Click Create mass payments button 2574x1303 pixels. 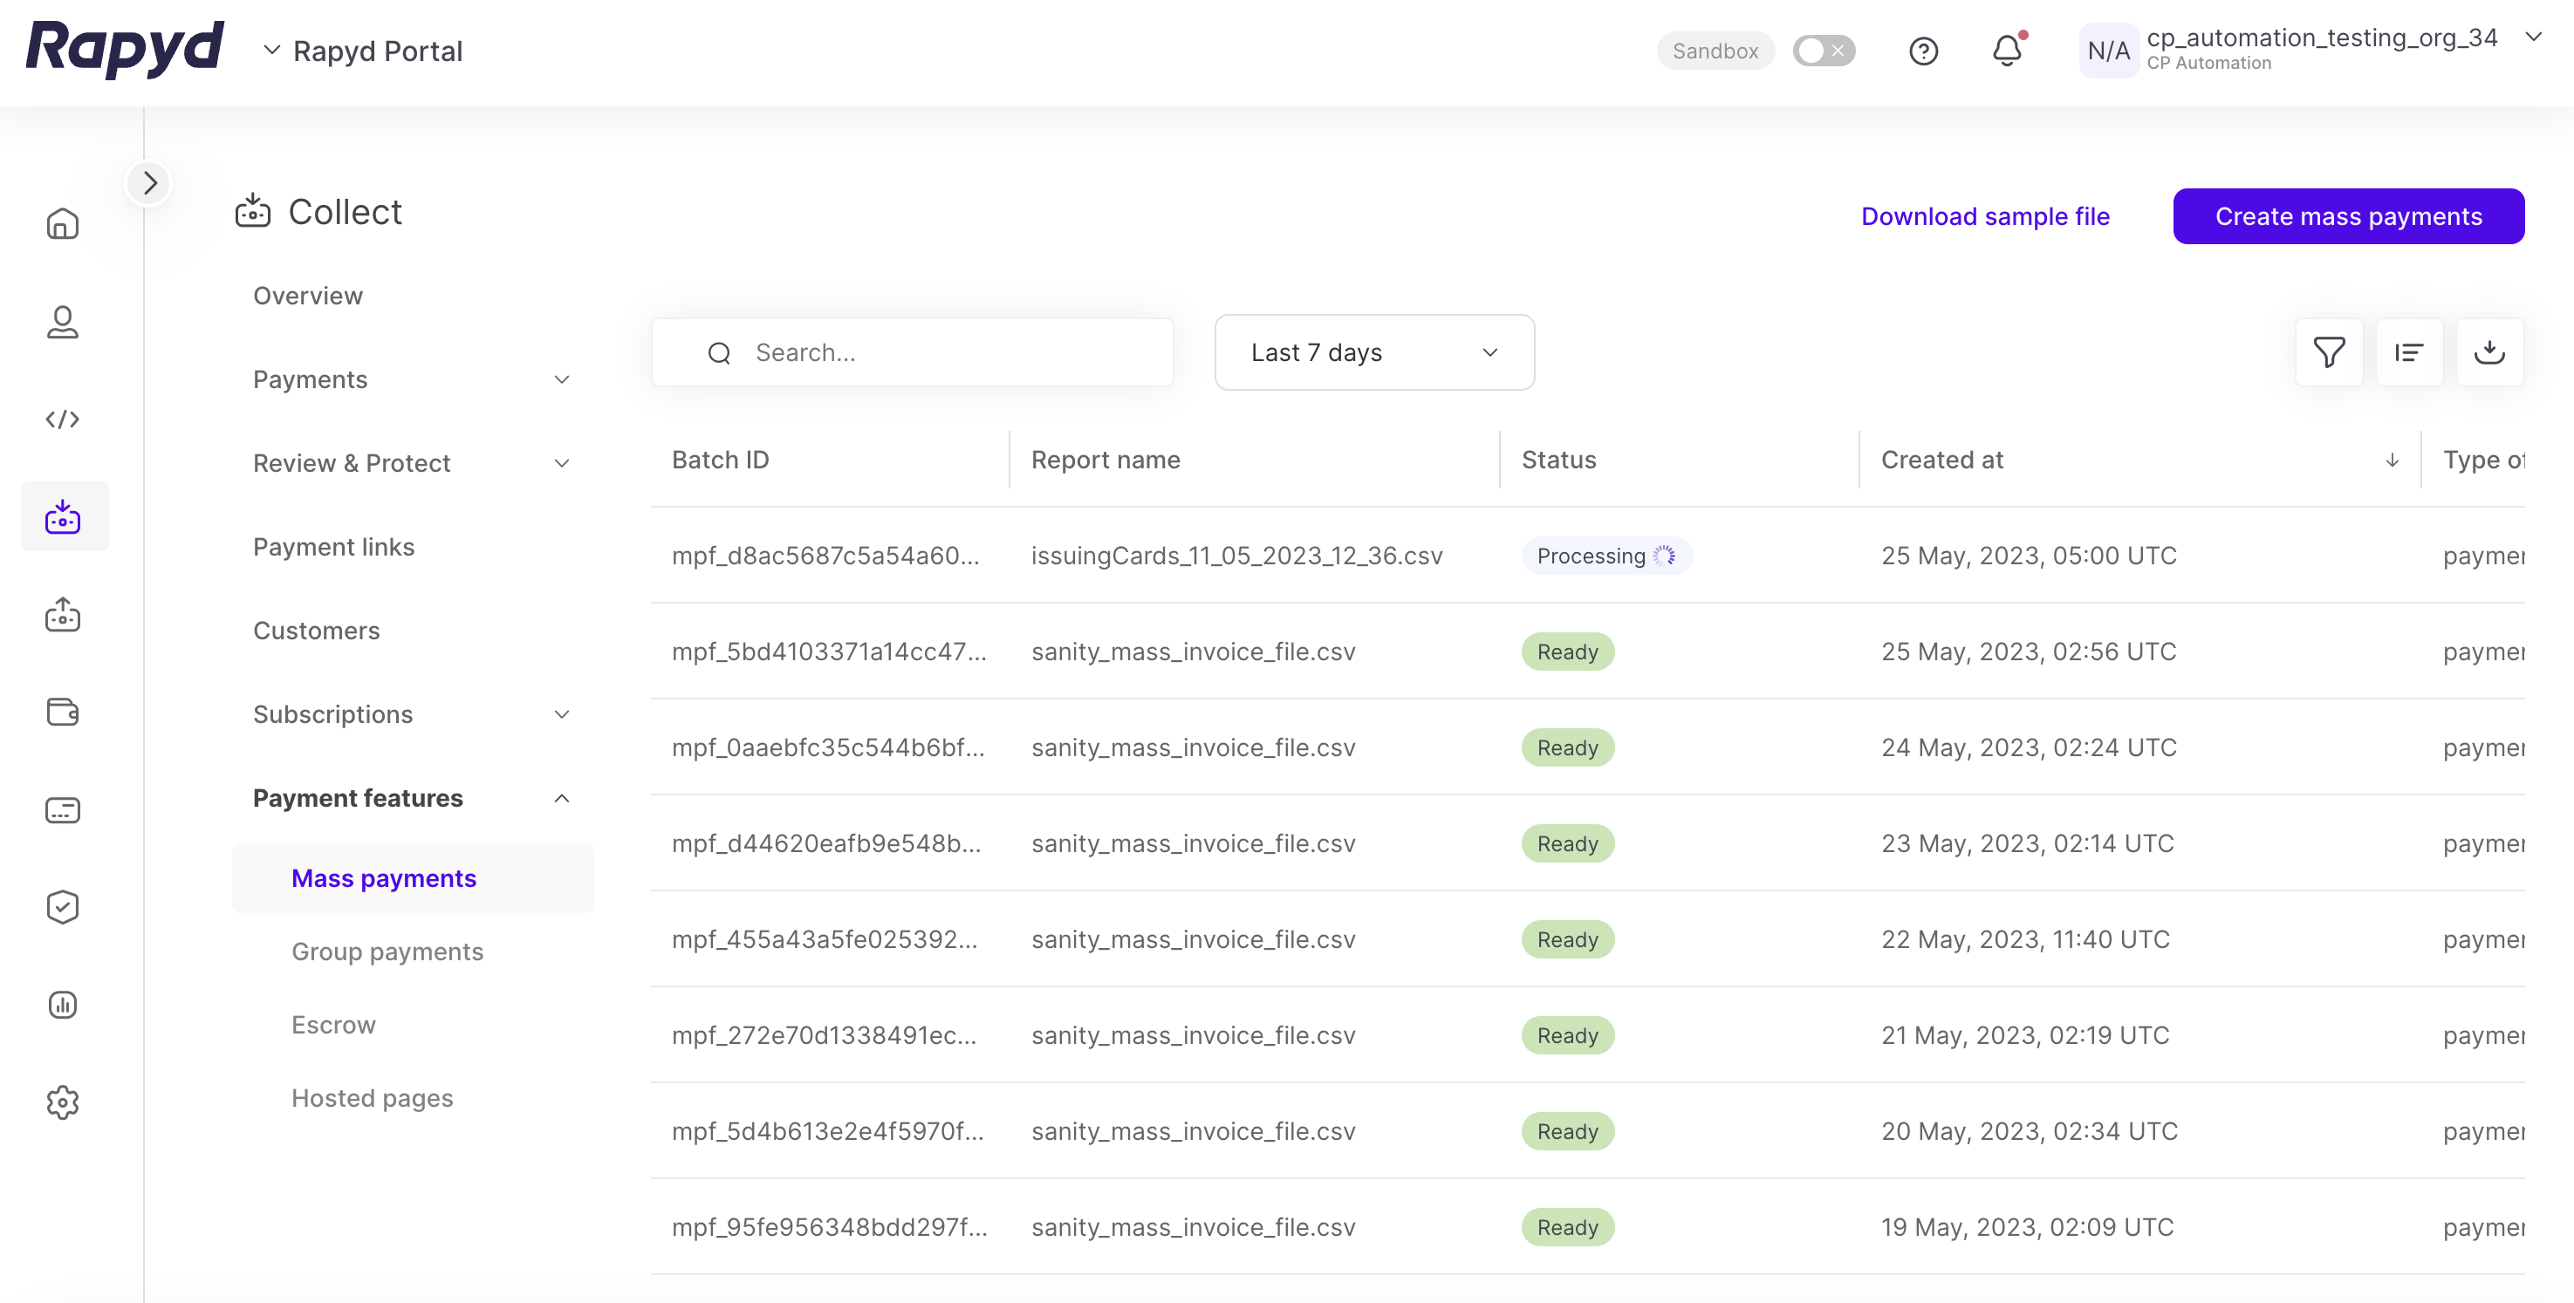pos(2347,216)
